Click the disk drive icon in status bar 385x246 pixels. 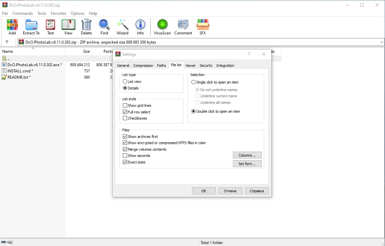point(4,242)
